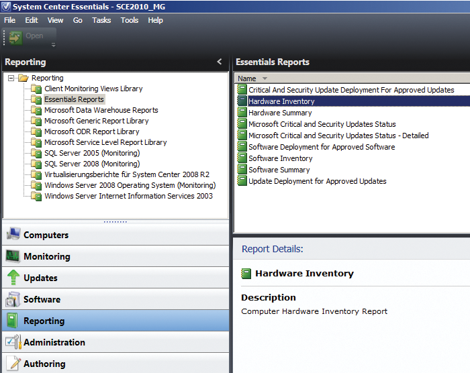Viewport: 470px width, 373px height.
Task: Click the Software box icon
Action: (x=13, y=299)
